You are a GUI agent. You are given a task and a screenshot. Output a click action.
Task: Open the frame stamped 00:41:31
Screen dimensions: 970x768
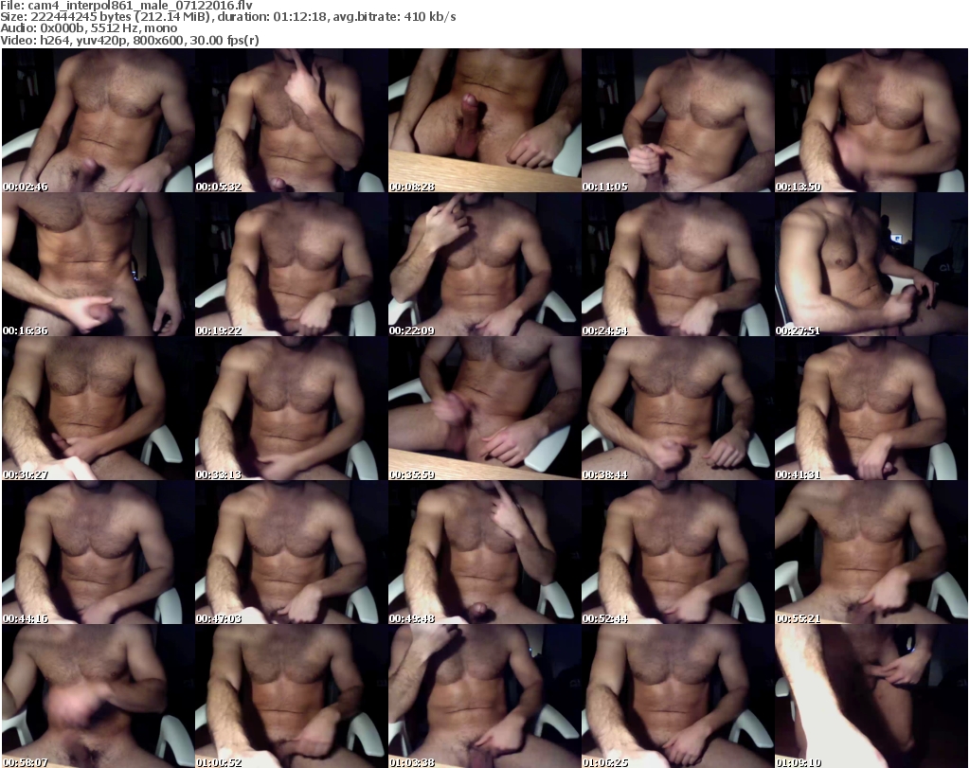(871, 409)
